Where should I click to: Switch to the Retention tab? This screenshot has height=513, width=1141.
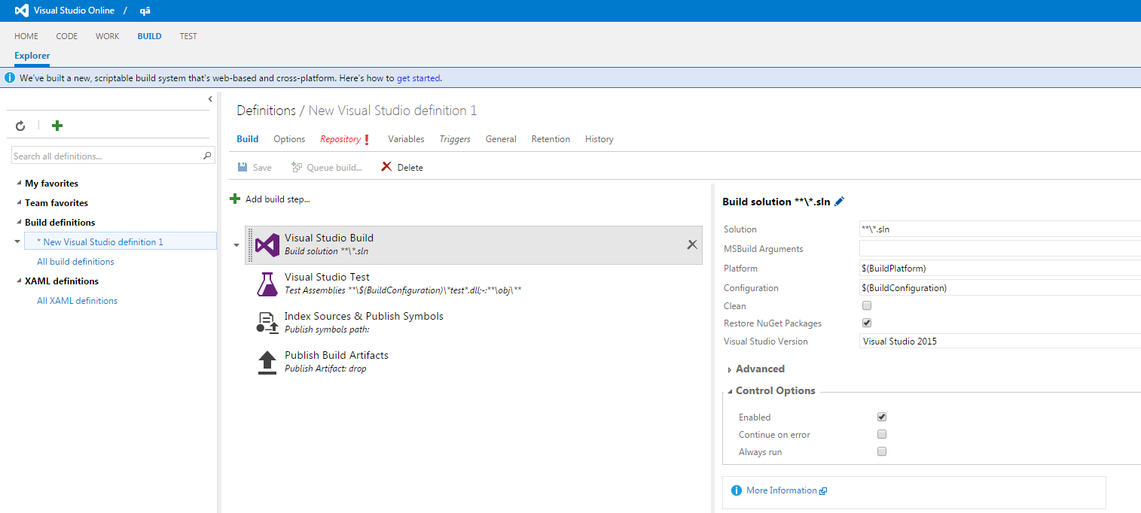point(551,139)
